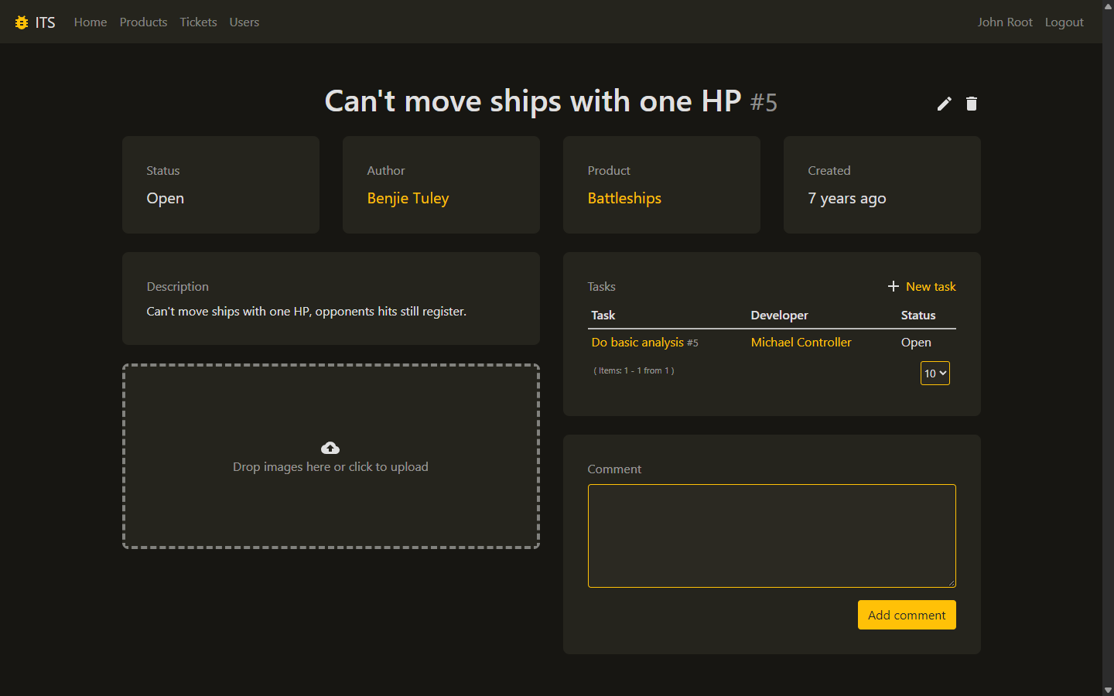Click the ITS bug logo icon
This screenshot has width=1114, height=696.
click(22, 22)
